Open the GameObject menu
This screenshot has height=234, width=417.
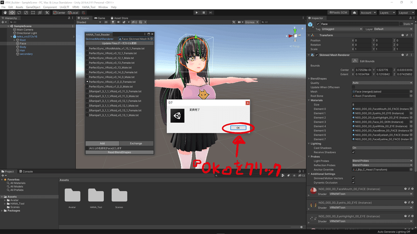pos(33,7)
